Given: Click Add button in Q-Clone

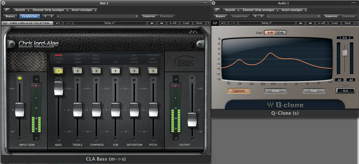Looking at the screenshot, I should point(314,91).
